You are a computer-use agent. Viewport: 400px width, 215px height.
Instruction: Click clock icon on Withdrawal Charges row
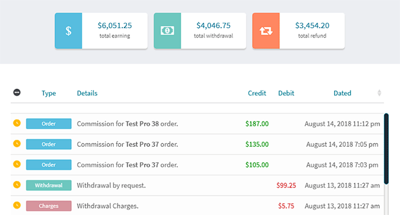[x=17, y=205]
